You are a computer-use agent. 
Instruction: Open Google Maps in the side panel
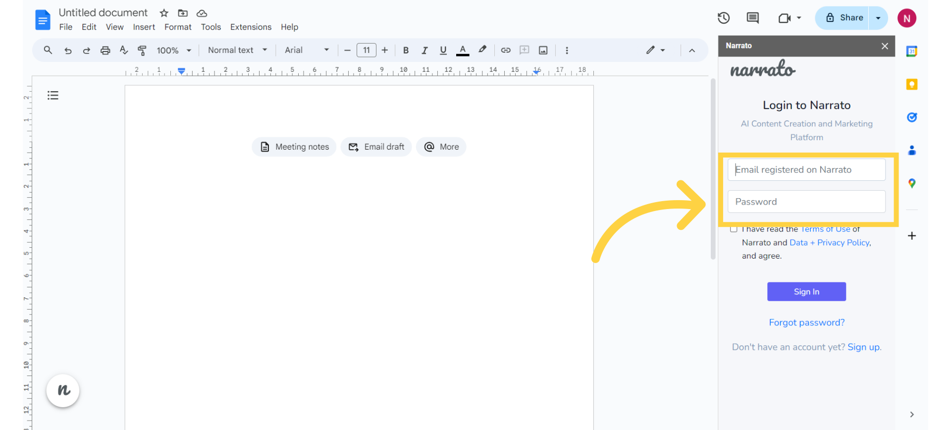pyautogui.click(x=912, y=183)
